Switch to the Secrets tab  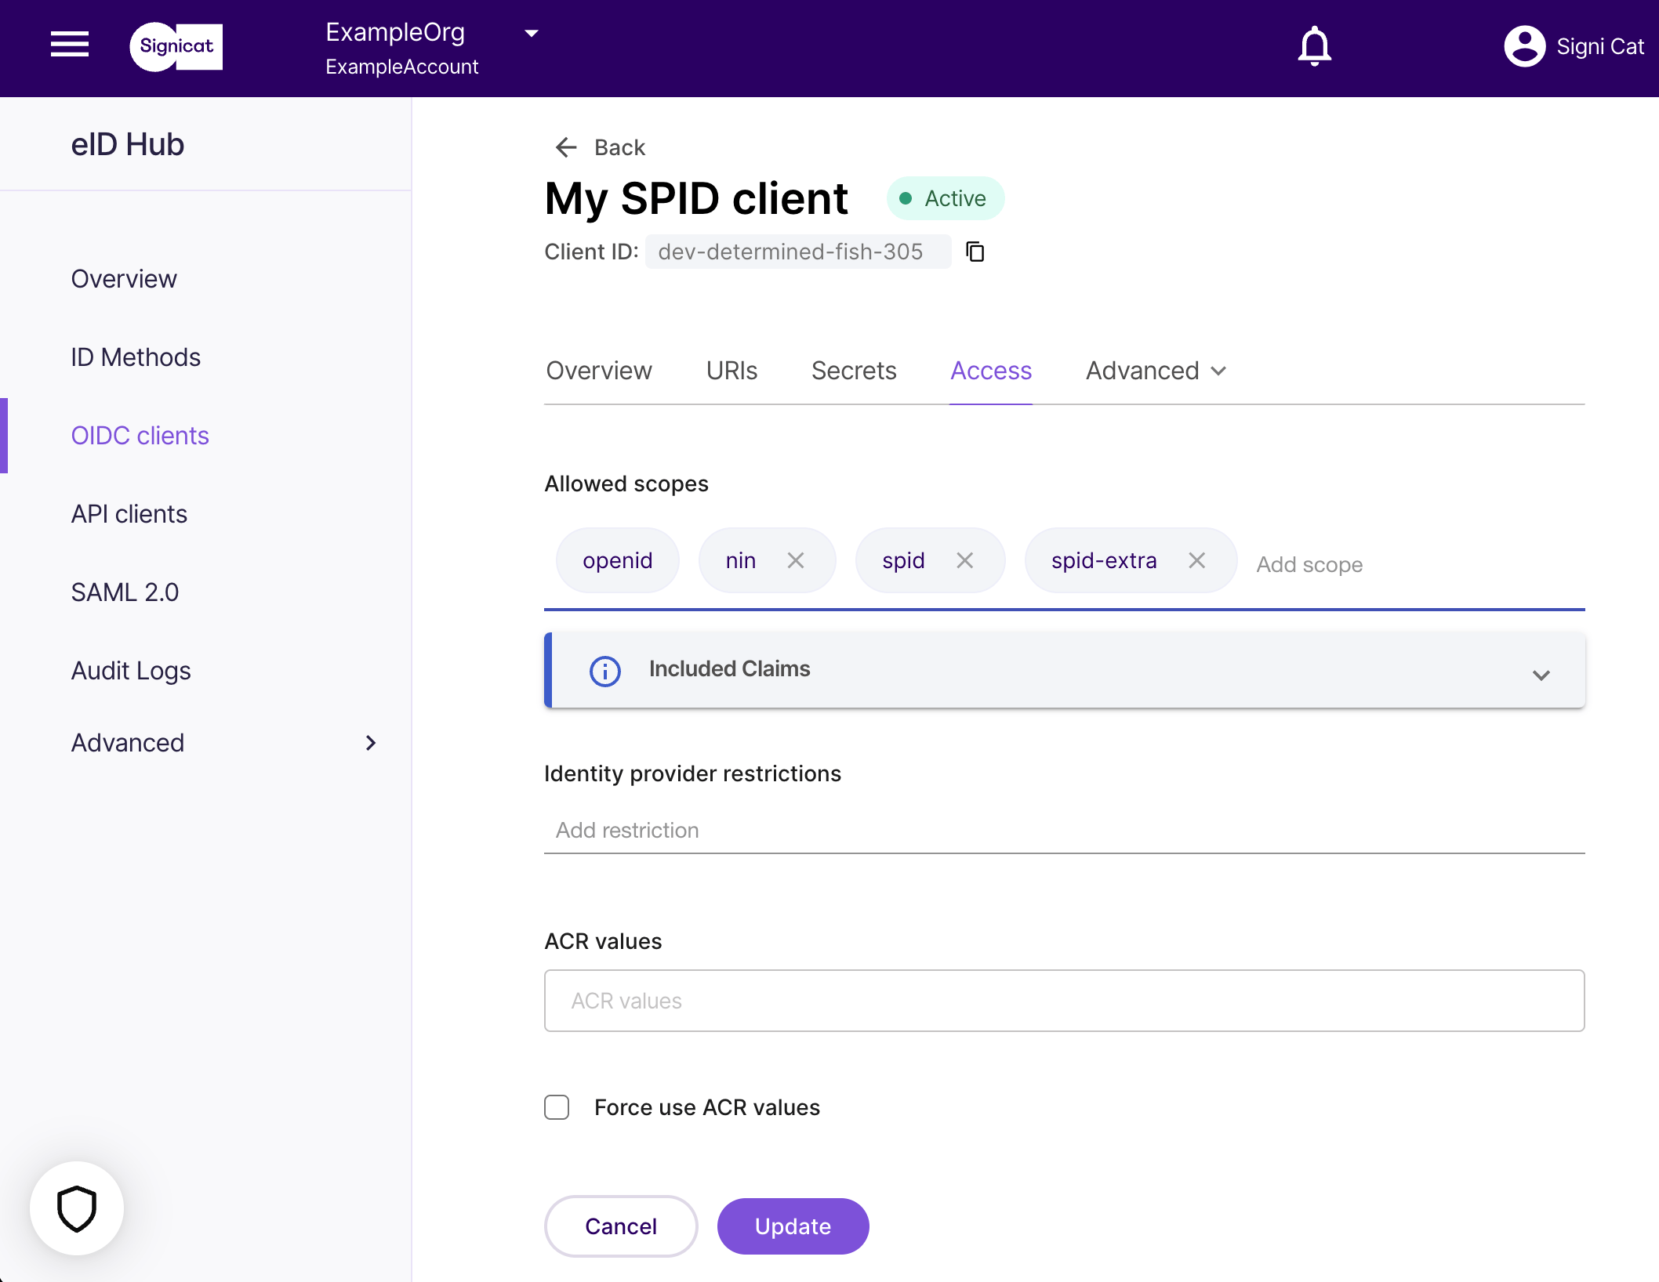click(854, 370)
